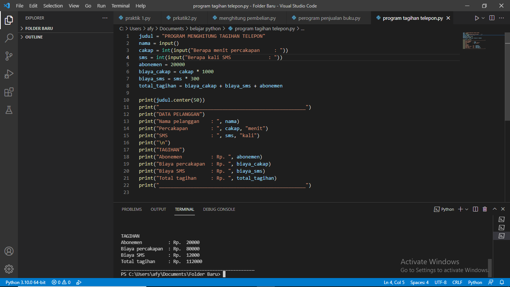Open the Search view in activity bar
Screen dimensions: 510x287
[x=9, y=38]
